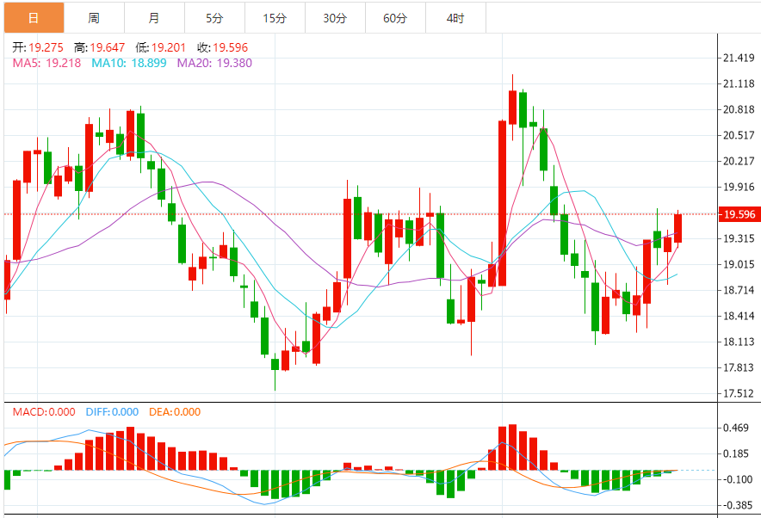Click the DEA:0.000 label
This screenshot has height=518, width=761.
tap(175, 412)
